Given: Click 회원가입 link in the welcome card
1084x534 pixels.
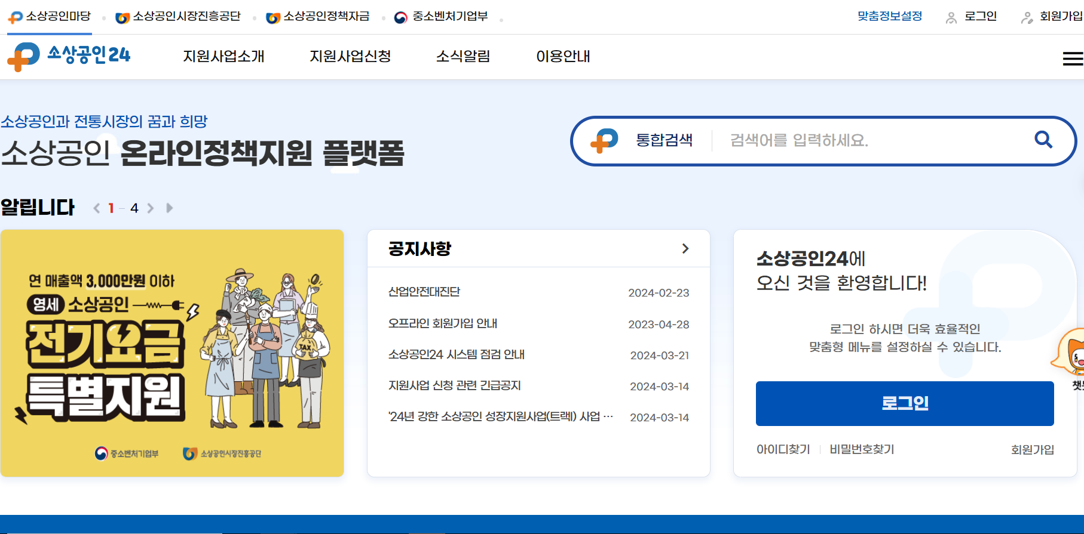Looking at the screenshot, I should pos(1033,449).
